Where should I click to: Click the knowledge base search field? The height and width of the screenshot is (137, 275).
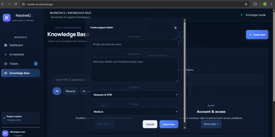pyautogui.click(x=158, y=80)
